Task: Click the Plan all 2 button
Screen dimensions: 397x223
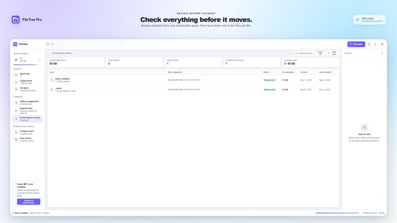Action: tap(333, 53)
